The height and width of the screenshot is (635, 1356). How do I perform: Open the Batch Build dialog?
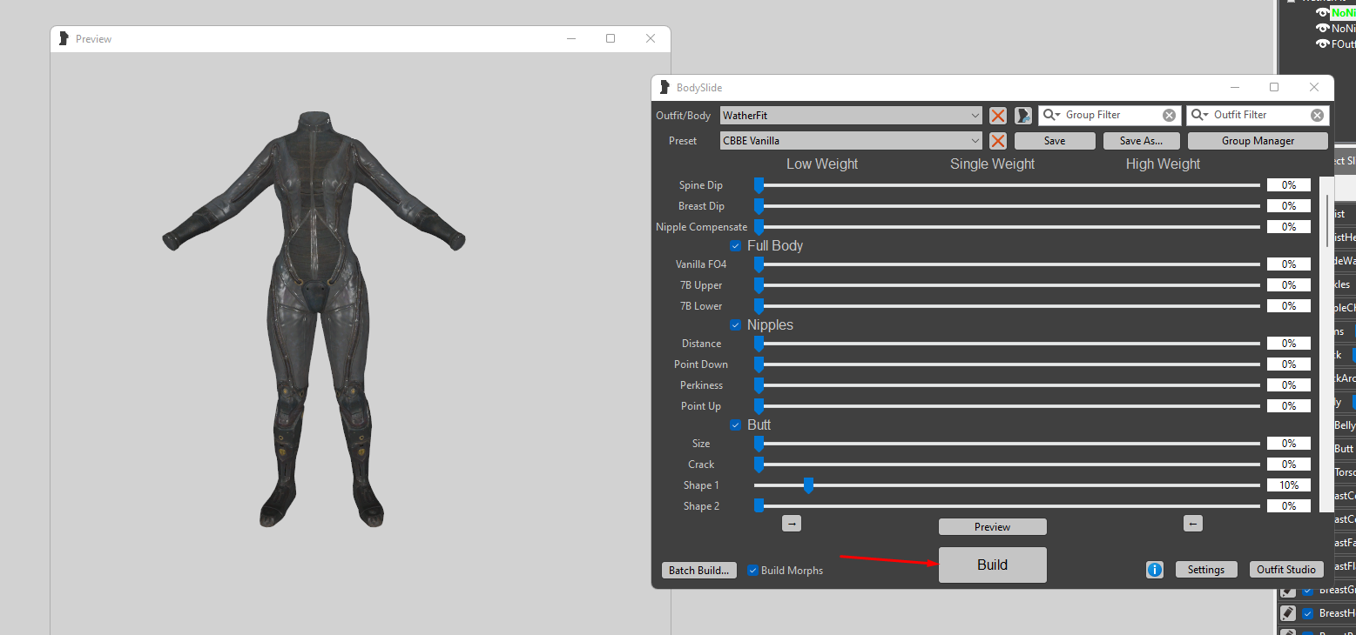coord(699,571)
